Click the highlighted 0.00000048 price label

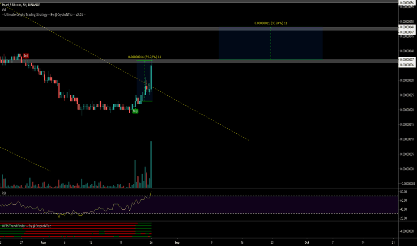tap(407, 27)
